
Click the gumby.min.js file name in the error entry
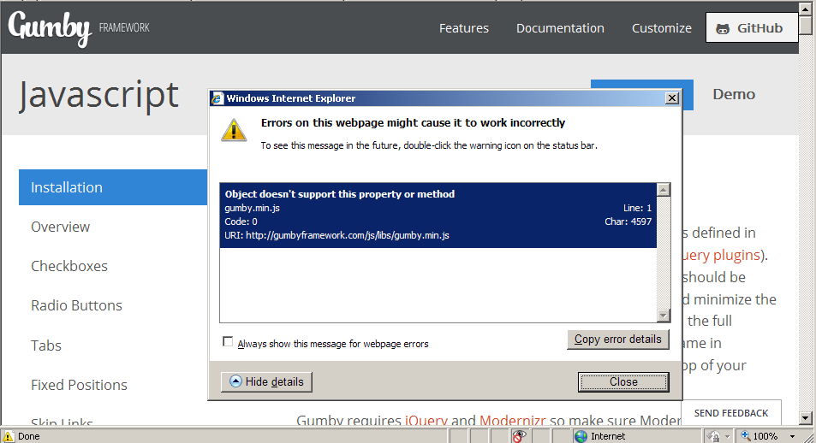(252, 208)
